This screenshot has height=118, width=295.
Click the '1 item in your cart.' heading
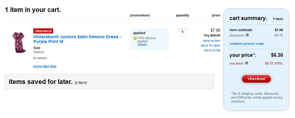tap(33, 10)
